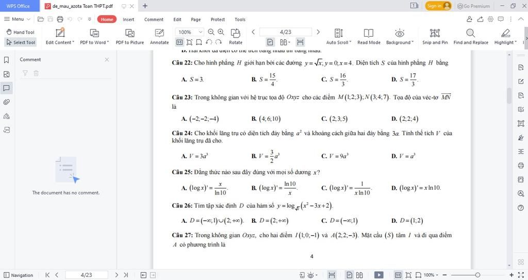Go to next page arrow in toolbar

(318, 32)
